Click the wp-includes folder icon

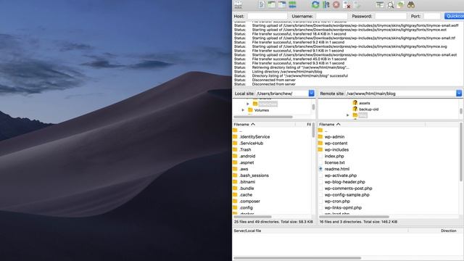tap(320, 150)
